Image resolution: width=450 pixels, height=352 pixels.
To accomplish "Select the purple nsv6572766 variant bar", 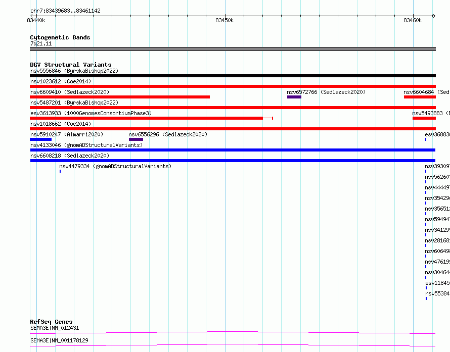I will (294, 97).
